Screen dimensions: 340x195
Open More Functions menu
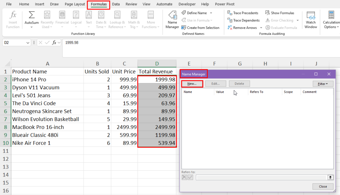150,20
